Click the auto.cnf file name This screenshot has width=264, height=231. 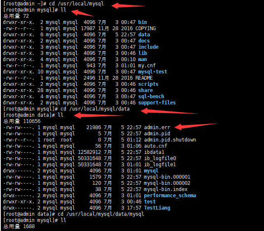coord(156,146)
